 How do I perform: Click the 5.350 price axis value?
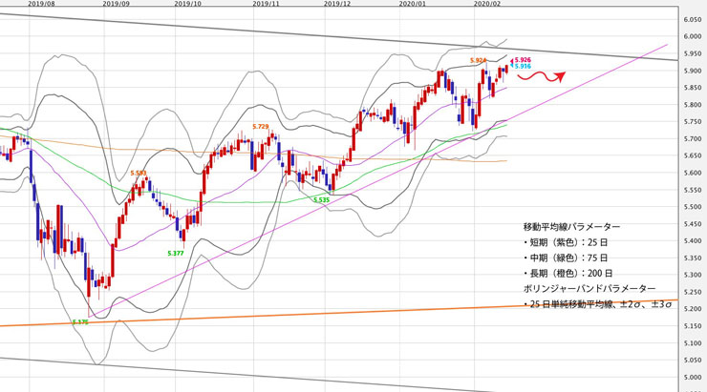pos(692,258)
